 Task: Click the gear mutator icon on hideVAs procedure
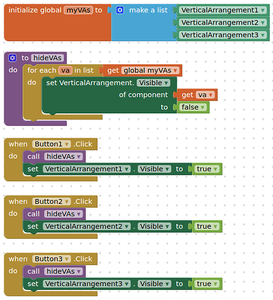pos(13,58)
